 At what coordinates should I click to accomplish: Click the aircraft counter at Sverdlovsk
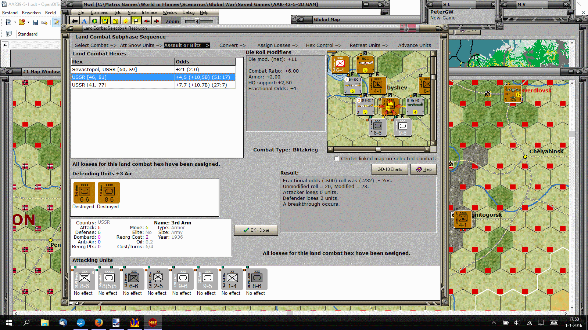pos(513,93)
